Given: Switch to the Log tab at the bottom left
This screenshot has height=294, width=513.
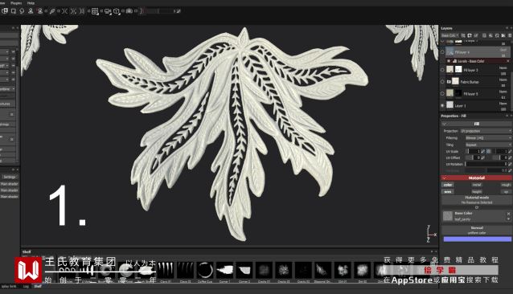Looking at the screenshot, I should [26, 287].
